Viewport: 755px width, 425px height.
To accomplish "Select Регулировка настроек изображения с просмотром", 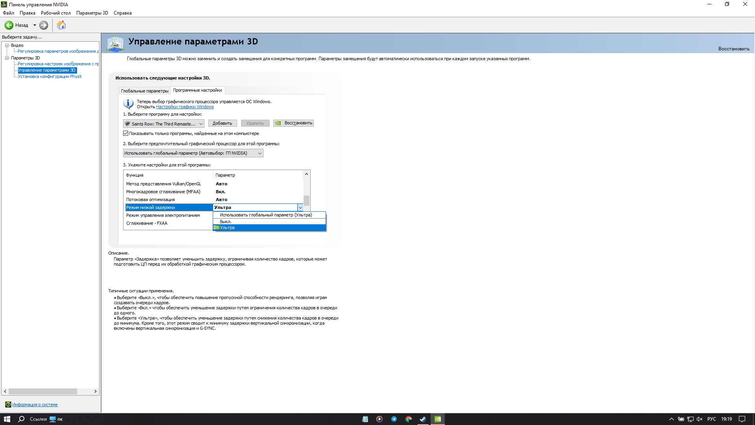I will point(58,64).
